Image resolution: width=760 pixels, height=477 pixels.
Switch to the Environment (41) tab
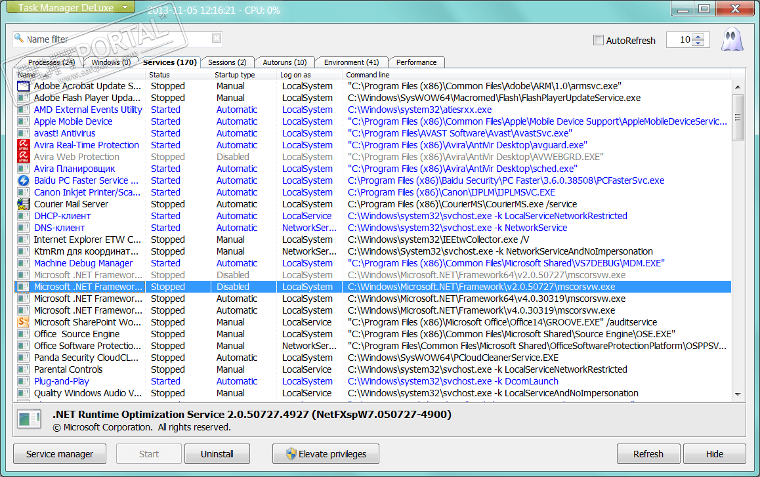pos(351,62)
